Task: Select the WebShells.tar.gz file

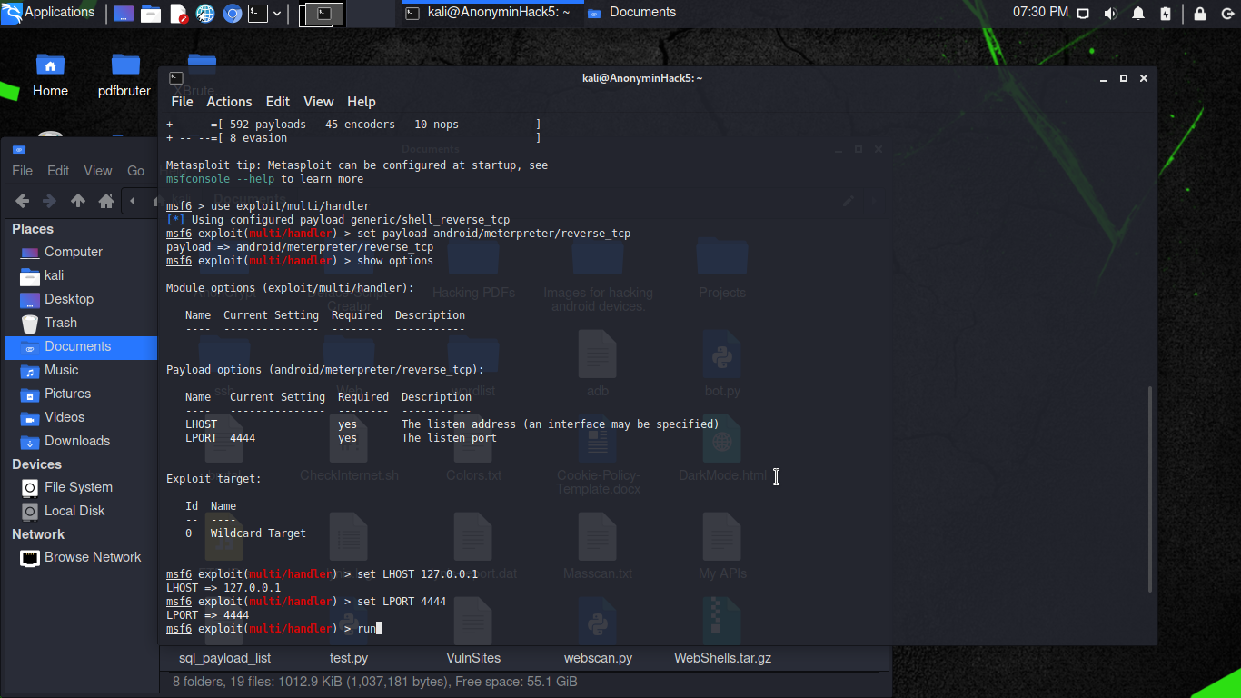Action: [x=722, y=658]
